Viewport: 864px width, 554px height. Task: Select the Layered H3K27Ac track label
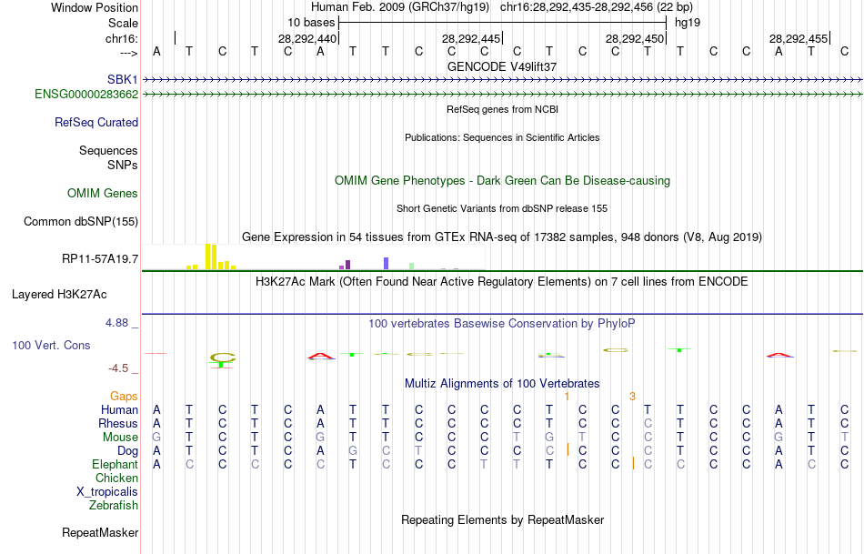pos(59,295)
